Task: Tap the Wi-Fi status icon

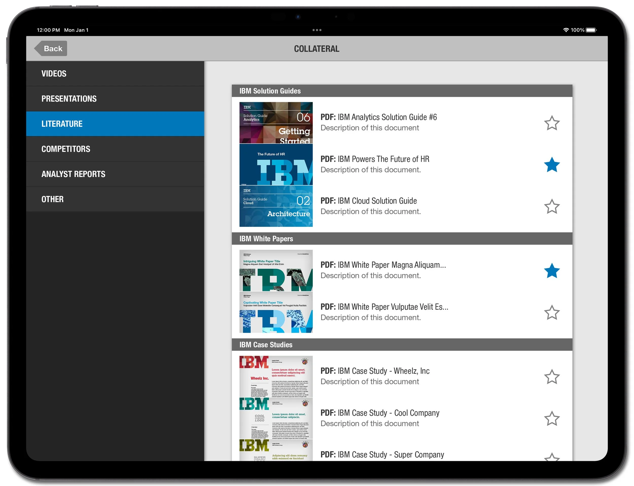Action: pyautogui.click(x=566, y=30)
